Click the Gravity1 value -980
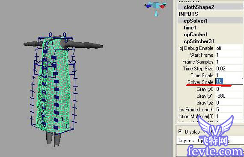The height and width of the screenshot is (157, 244). pyautogui.click(x=229, y=96)
